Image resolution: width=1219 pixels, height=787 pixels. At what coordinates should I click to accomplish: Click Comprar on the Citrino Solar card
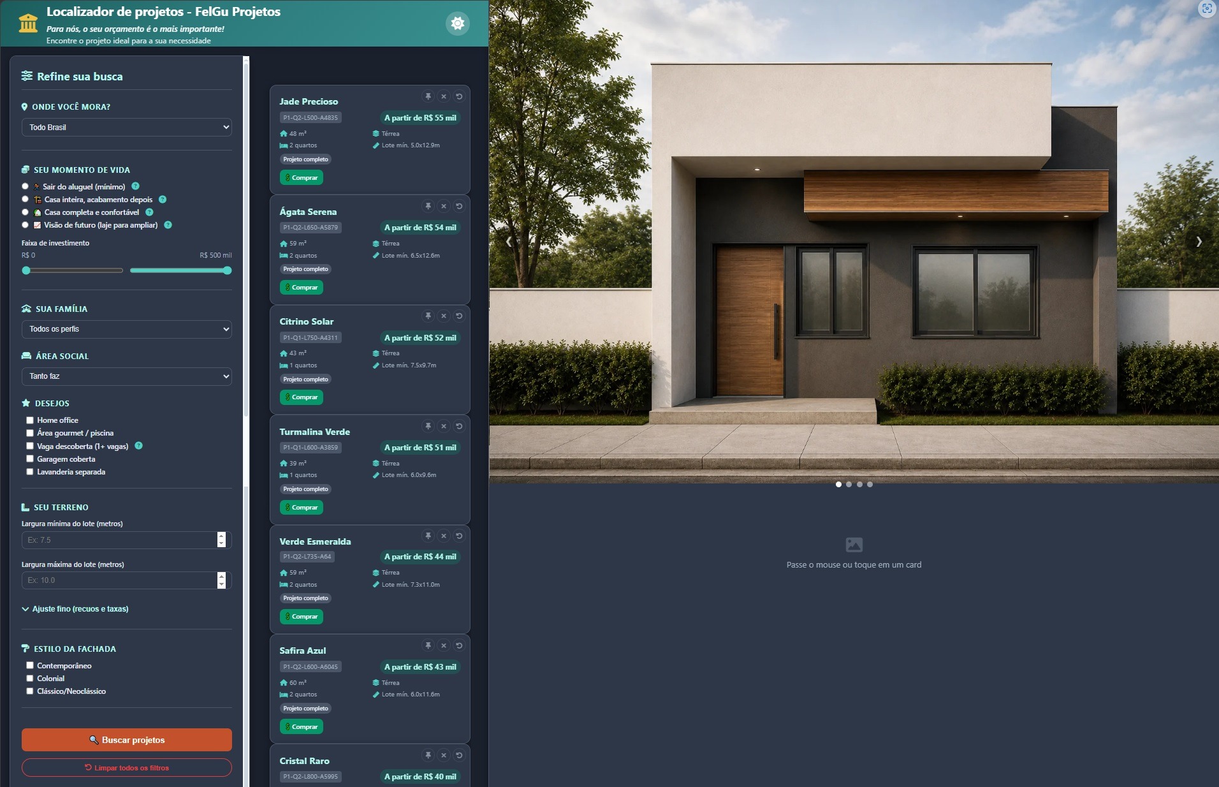coord(302,397)
